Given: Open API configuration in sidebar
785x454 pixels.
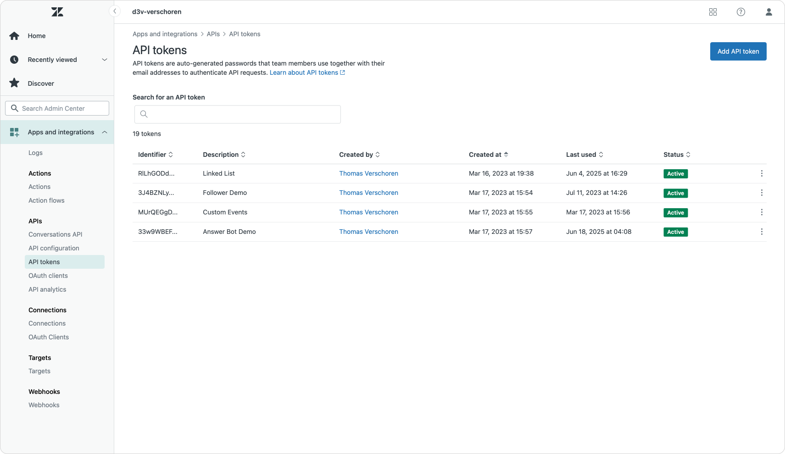Looking at the screenshot, I should (x=54, y=248).
